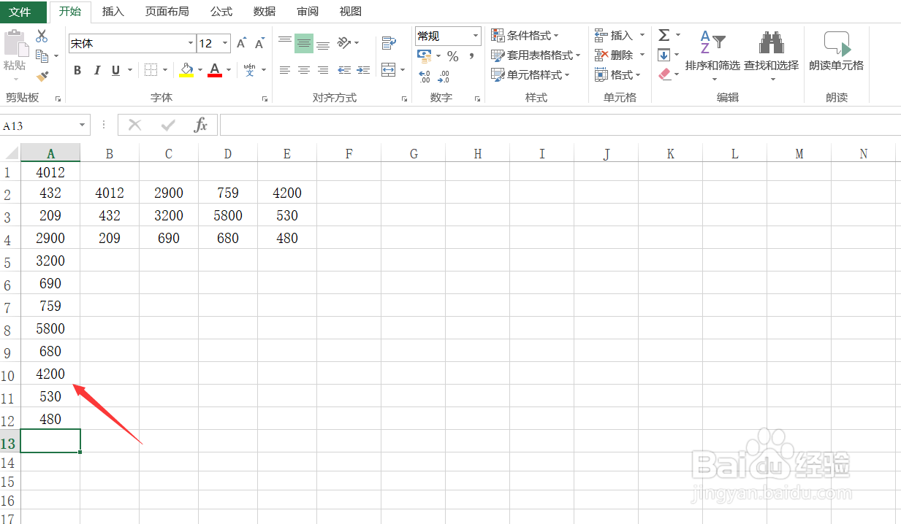Apply comma style number format
Image resolution: width=901 pixels, height=524 pixels.
471,55
